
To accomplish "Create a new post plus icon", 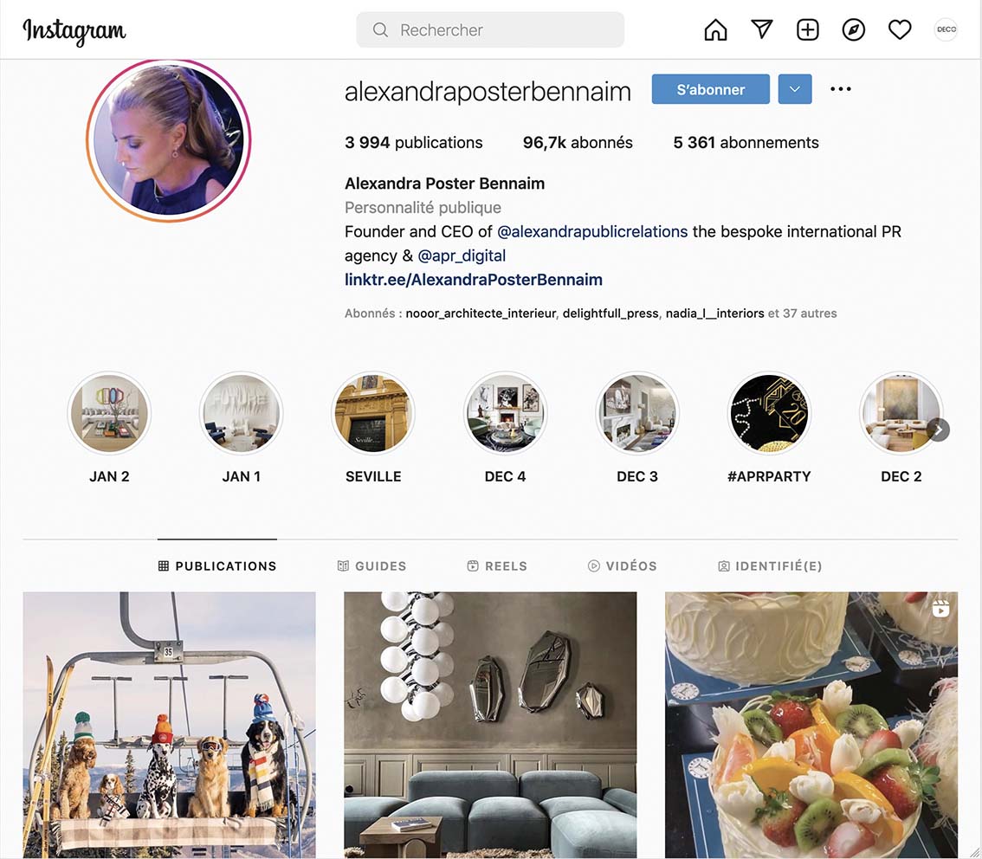I will pos(808,29).
